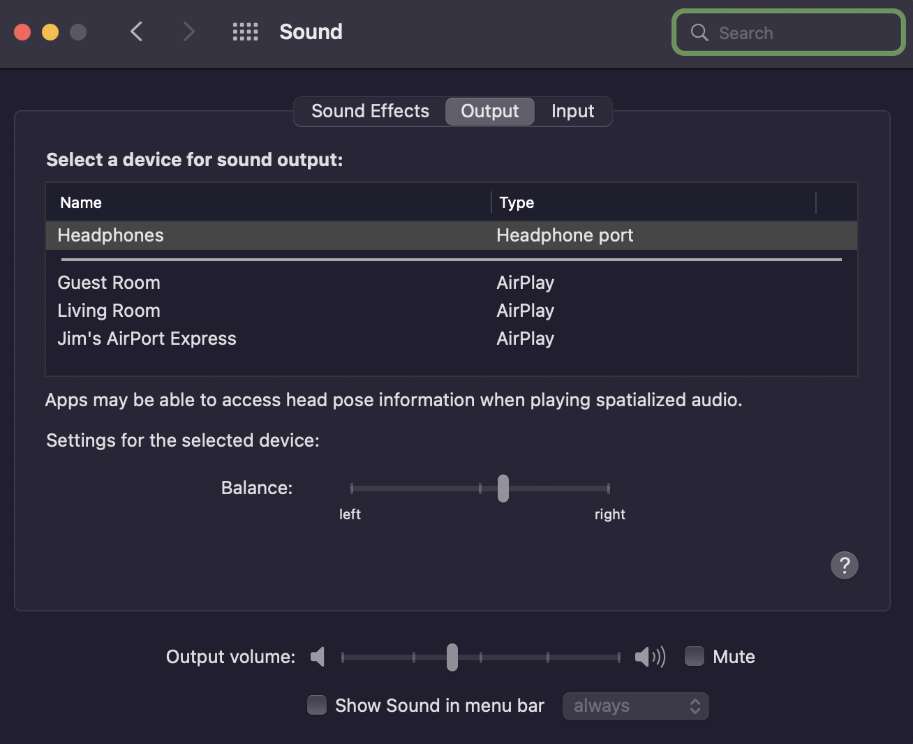Screen dimensions: 913x744
Task: Click the search magnifying glass icon
Action: point(699,33)
